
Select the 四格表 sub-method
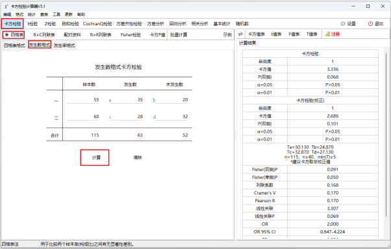tap(14, 34)
